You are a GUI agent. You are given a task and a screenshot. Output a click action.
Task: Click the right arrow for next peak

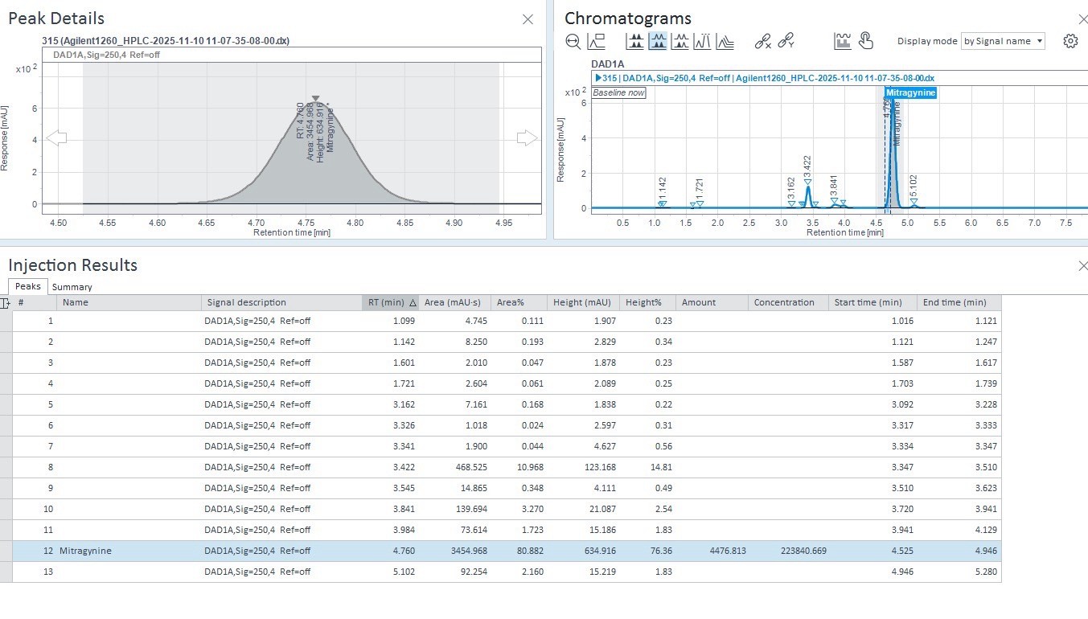pos(527,138)
